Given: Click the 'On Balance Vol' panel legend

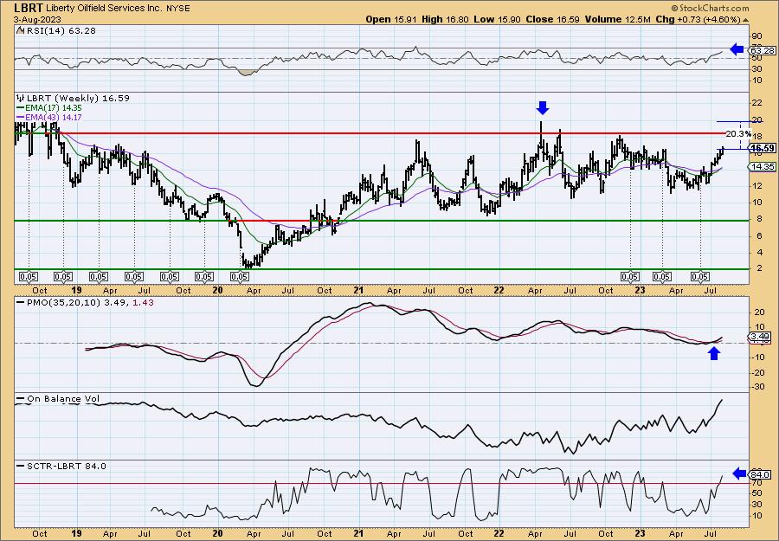Looking at the screenshot, I should click(x=58, y=398).
